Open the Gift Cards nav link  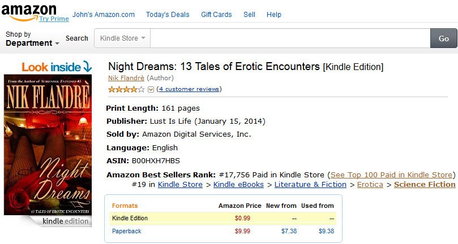pyautogui.click(x=216, y=14)
